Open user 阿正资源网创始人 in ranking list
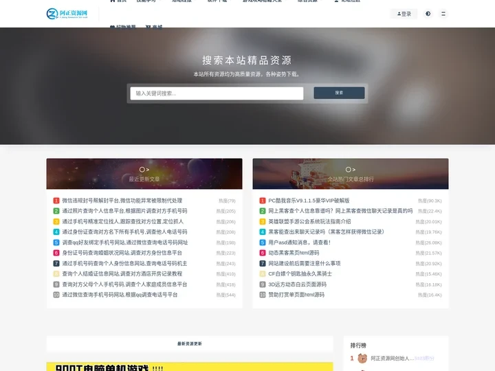 tap(392, 359)
